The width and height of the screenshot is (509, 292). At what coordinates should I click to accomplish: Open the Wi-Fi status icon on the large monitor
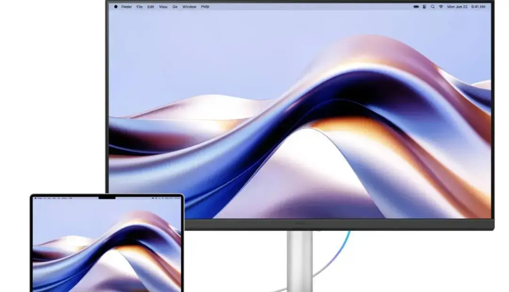point(441,7)
